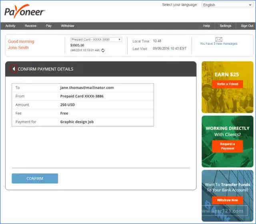Click the Earn $25 banner
Image resolution: width=256 pixels, height=224 pixels.
tap(228, 87)
